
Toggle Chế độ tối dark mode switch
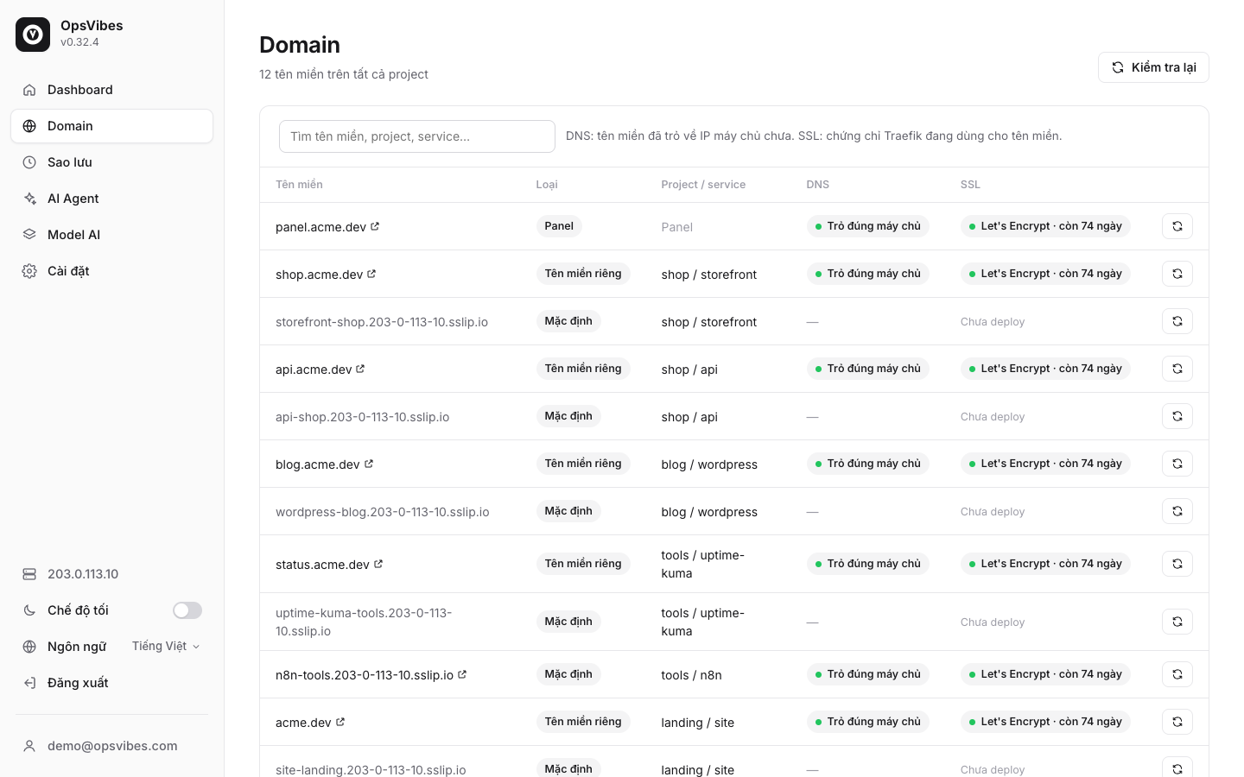click(x=187, y=610)
